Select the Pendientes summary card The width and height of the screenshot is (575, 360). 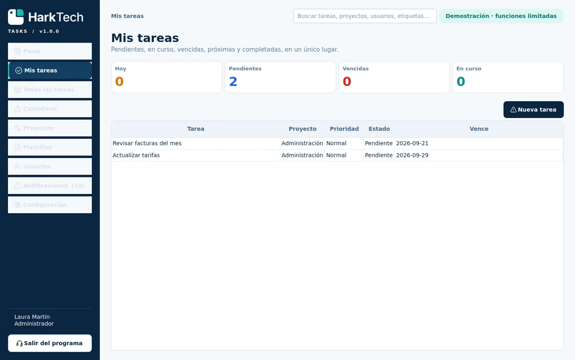(280, 77)
